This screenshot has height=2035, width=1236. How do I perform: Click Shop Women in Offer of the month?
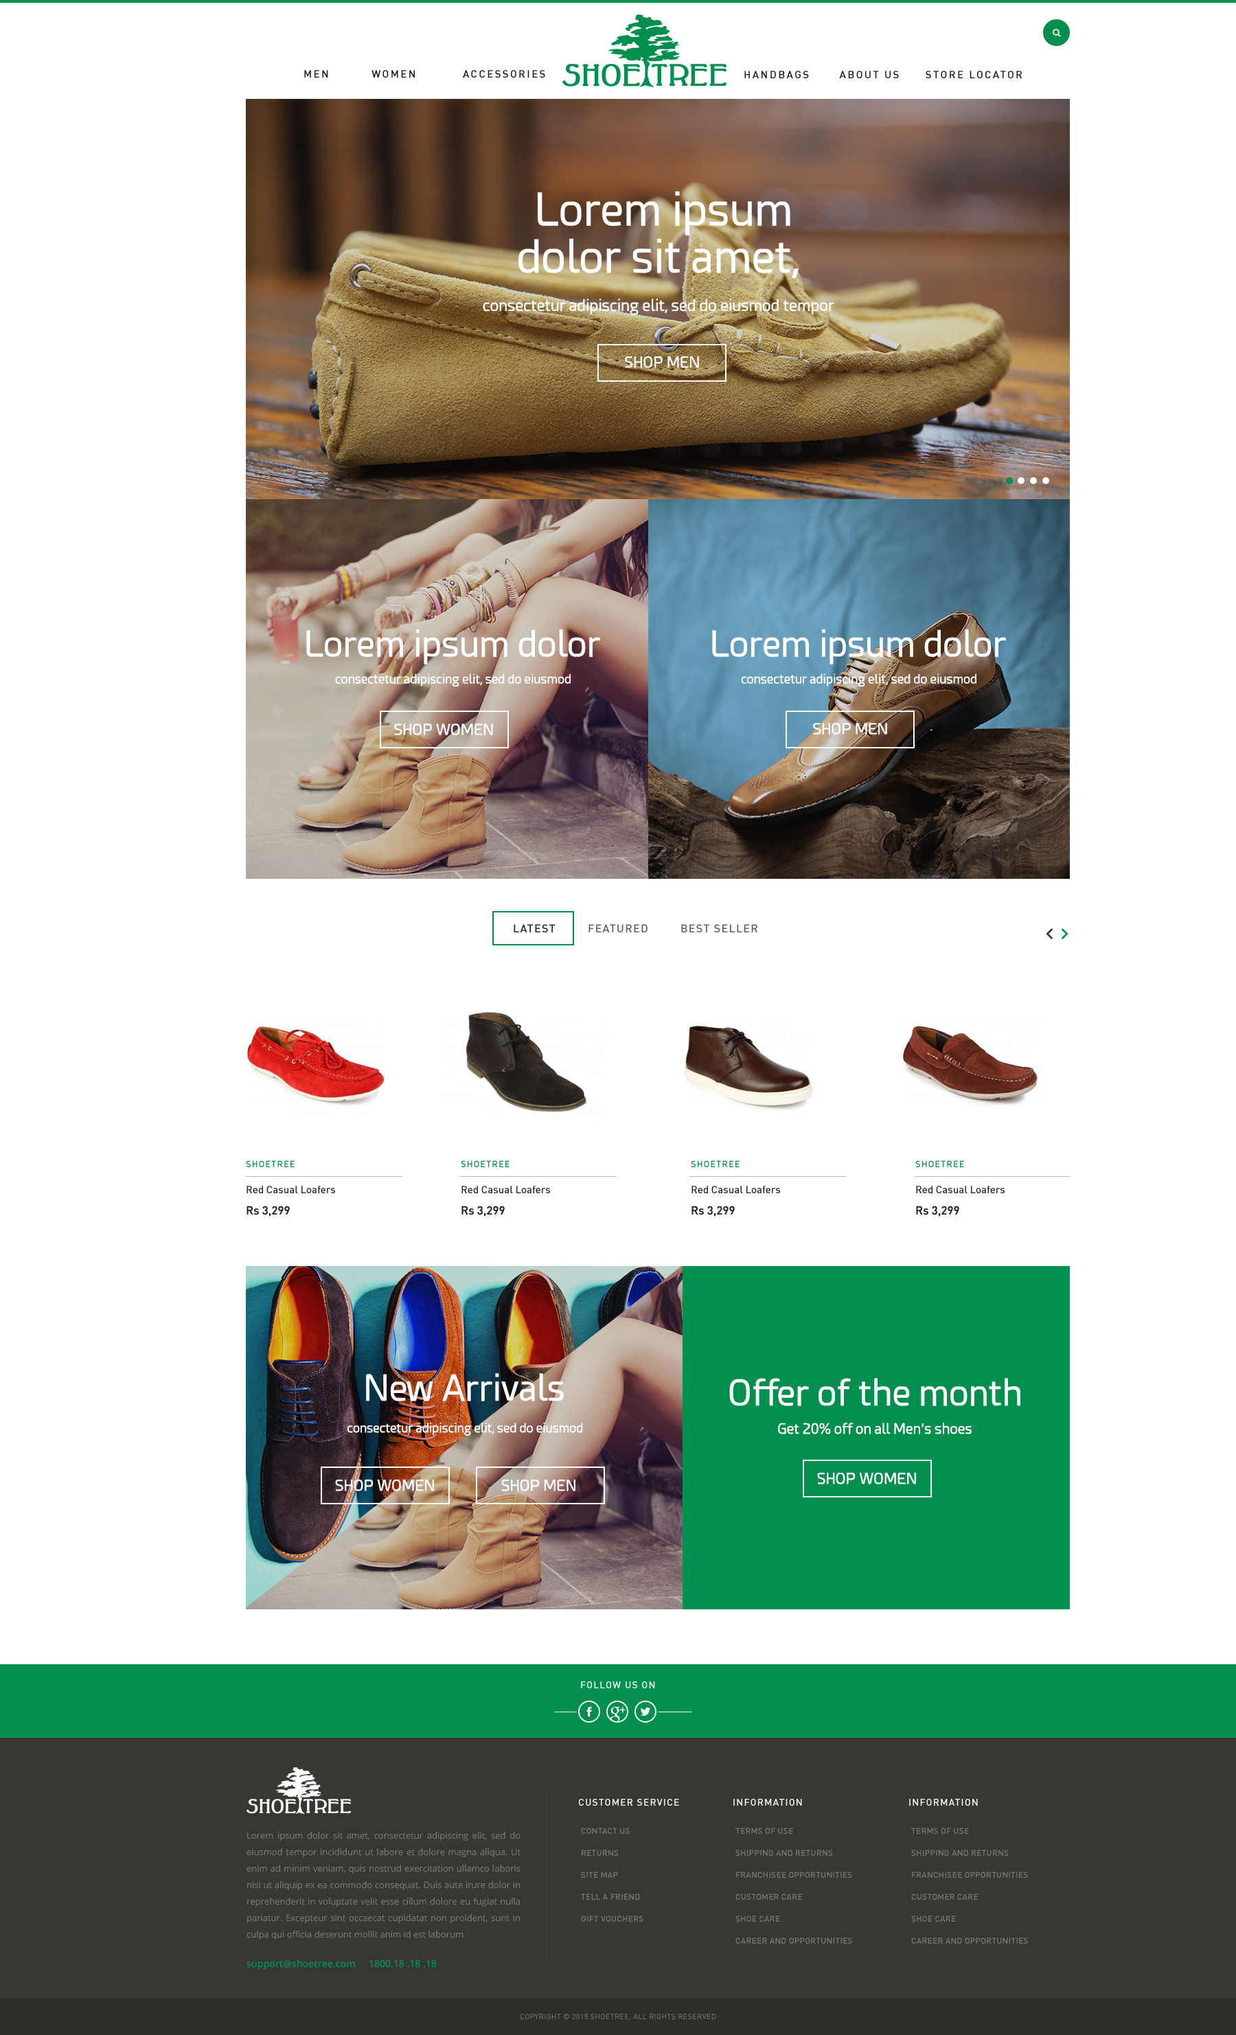(x=867, y=1478)
